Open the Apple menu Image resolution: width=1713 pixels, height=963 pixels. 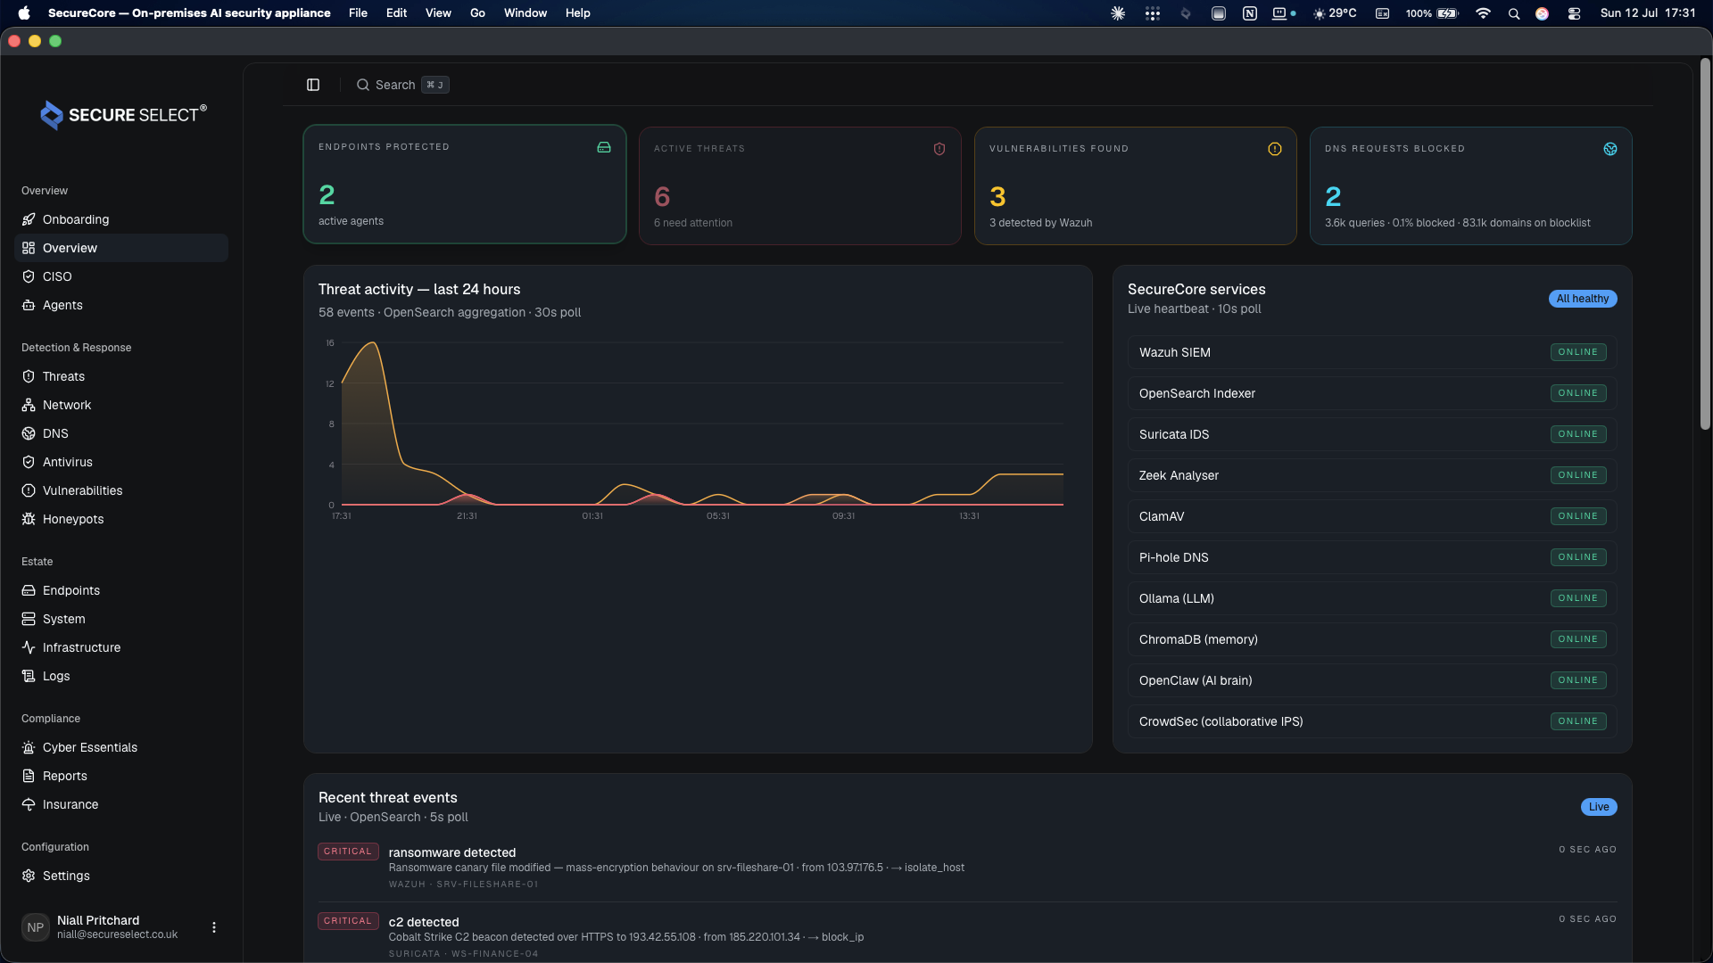24,13
